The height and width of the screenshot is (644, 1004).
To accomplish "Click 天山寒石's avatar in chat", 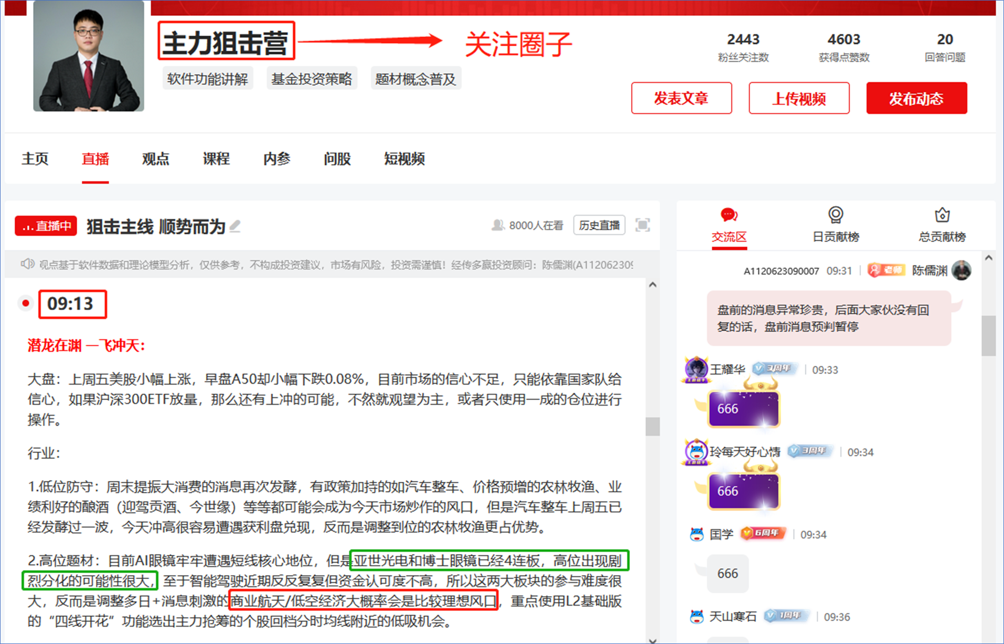I will 697,617.
